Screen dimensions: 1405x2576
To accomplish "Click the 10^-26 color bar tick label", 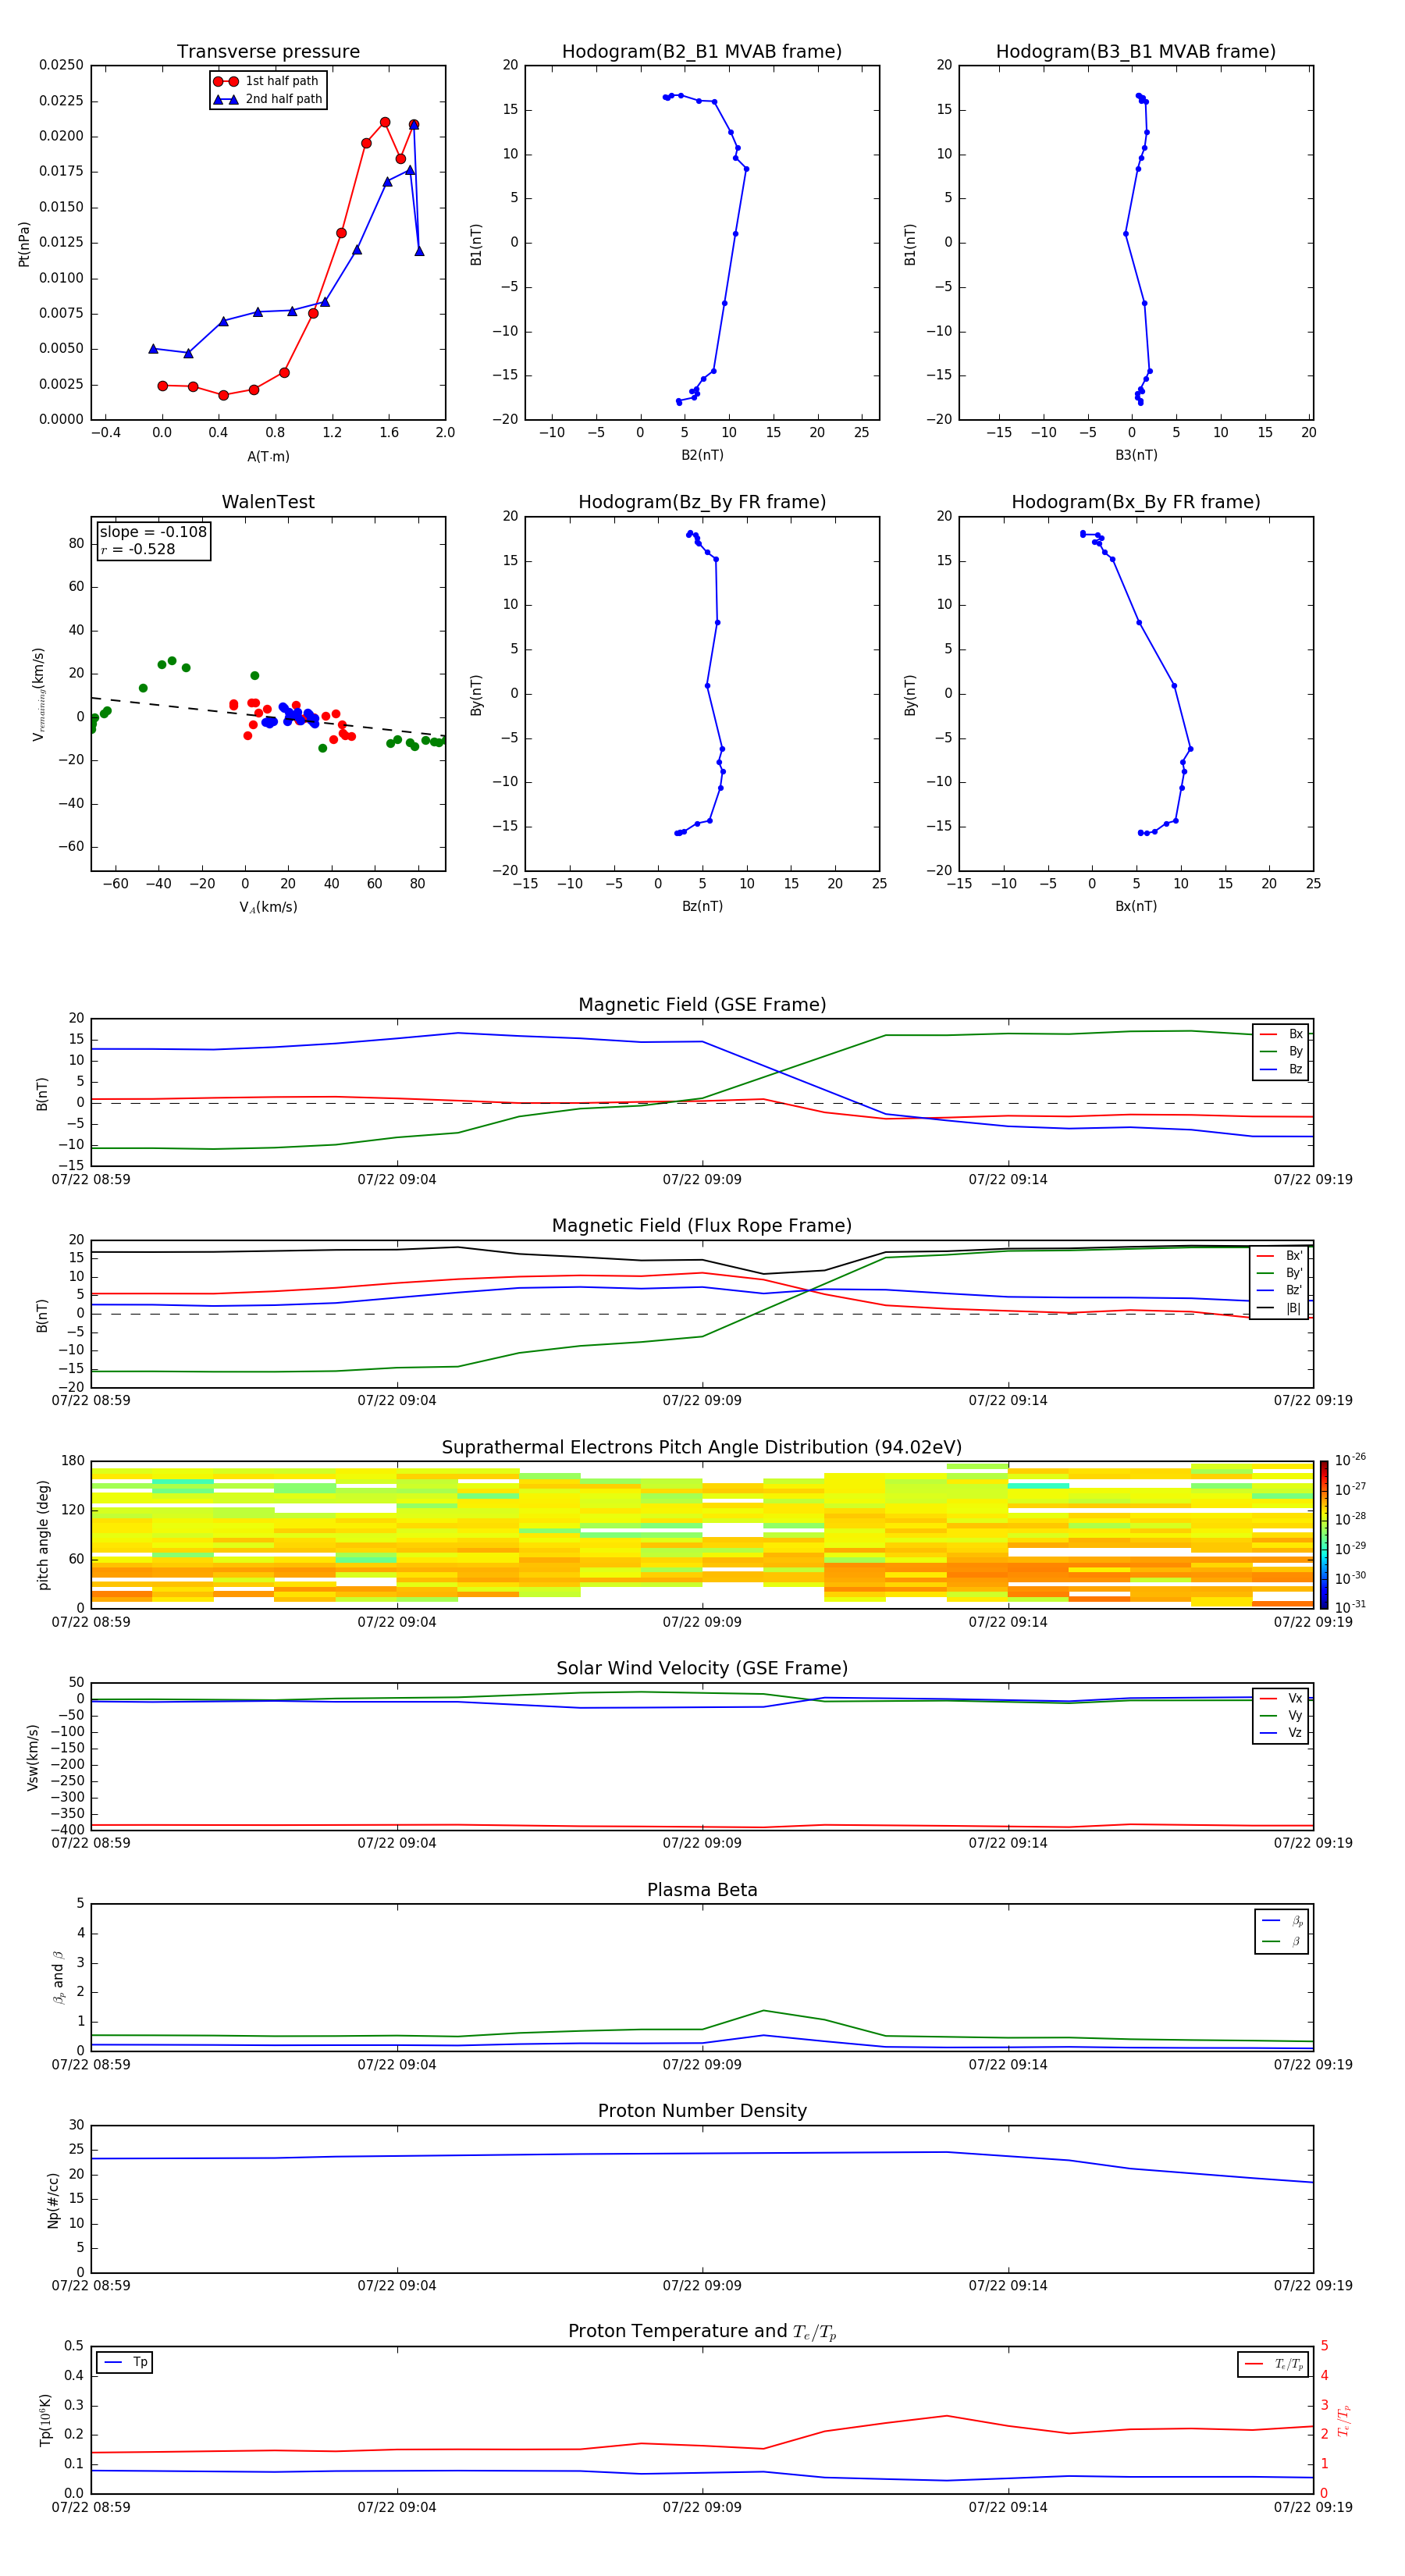I will click(x=1350, y=1460).
